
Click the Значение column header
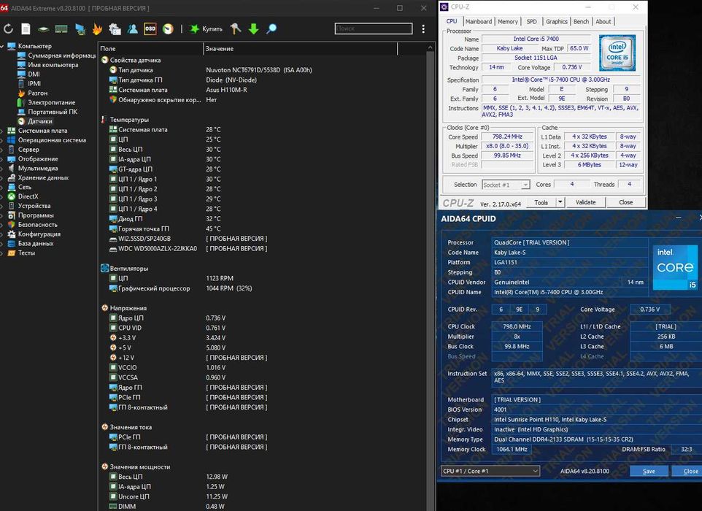pyautogui.click(x=300, y=48)
